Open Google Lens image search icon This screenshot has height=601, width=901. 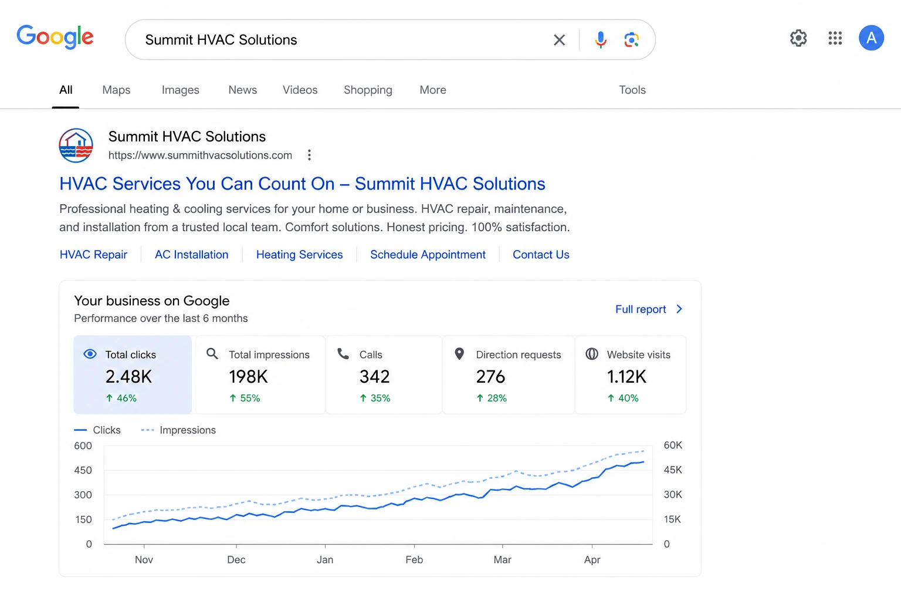point(632,40)
